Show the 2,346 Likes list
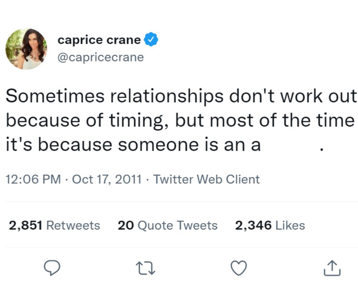Screen dimensions: 358x286 (x=270, y=226)
